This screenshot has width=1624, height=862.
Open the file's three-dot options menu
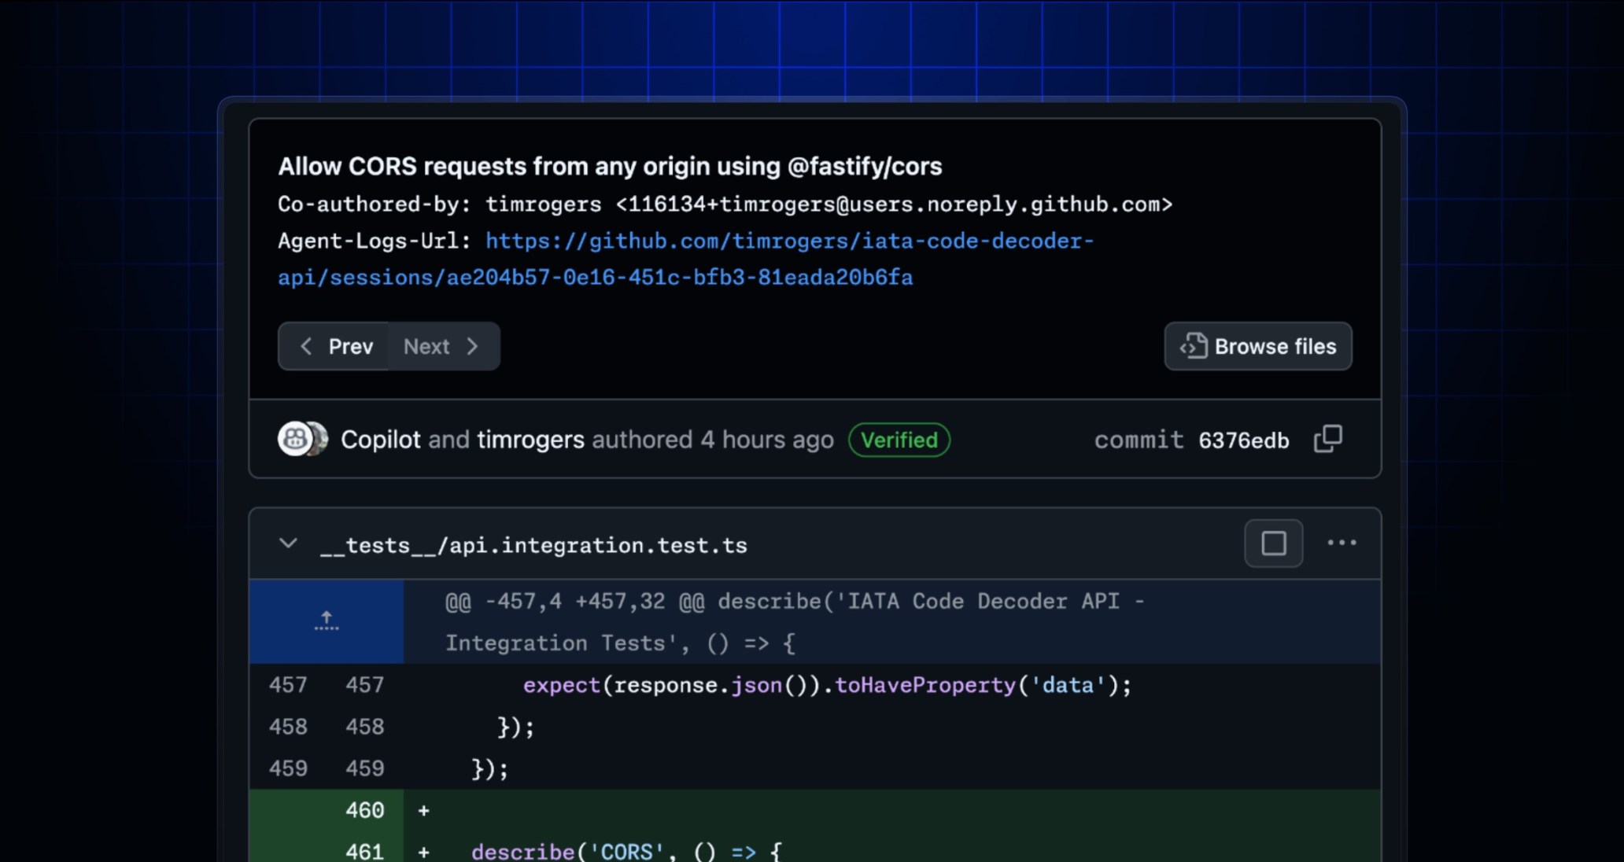1342,543
